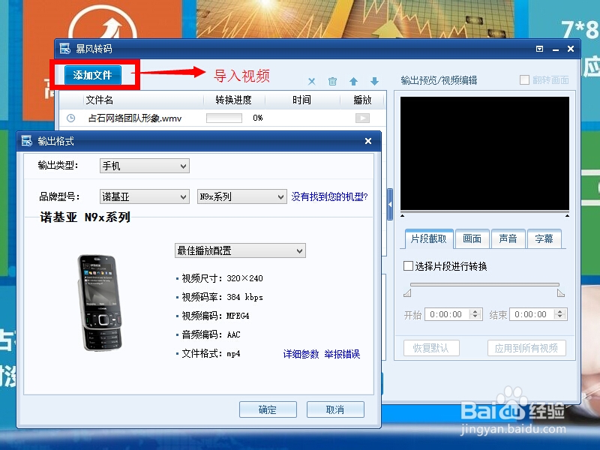Click the clock status icon of 占石网络团队形象.wmv
600x450 pixels.
[x=70, y=118]
